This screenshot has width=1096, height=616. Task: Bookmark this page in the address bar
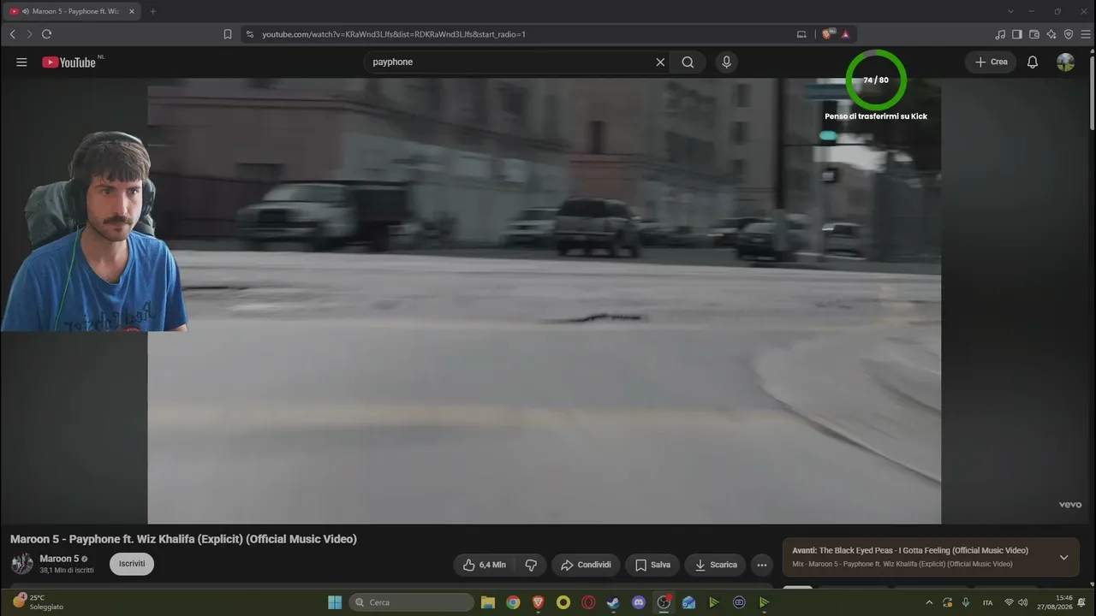coord(228,34)
